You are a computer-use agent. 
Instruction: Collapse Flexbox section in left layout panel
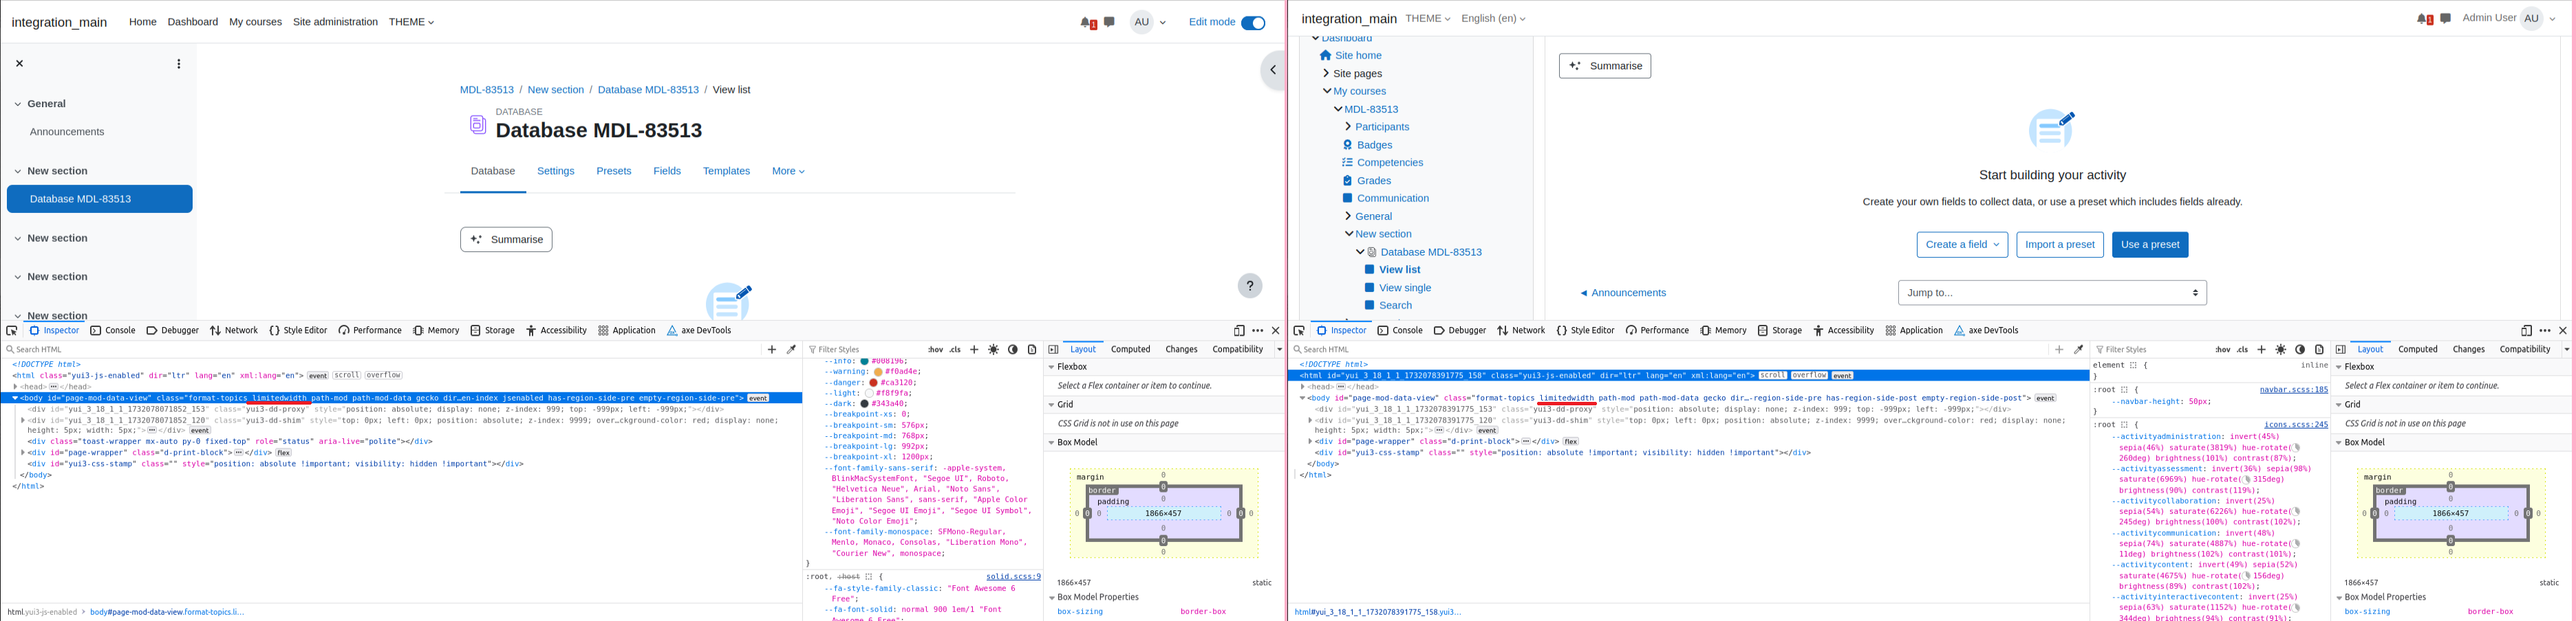click(1052, 368)
